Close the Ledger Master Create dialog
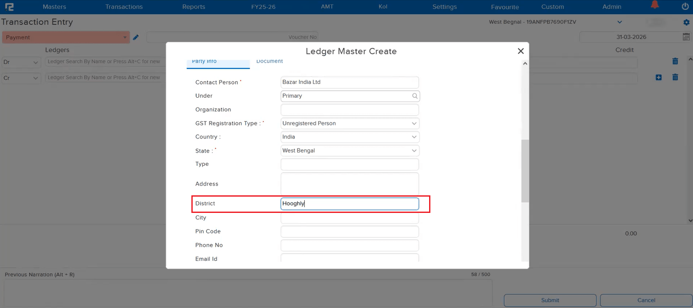The width and height of the screenshot is (693, 308). coord(521,51)
